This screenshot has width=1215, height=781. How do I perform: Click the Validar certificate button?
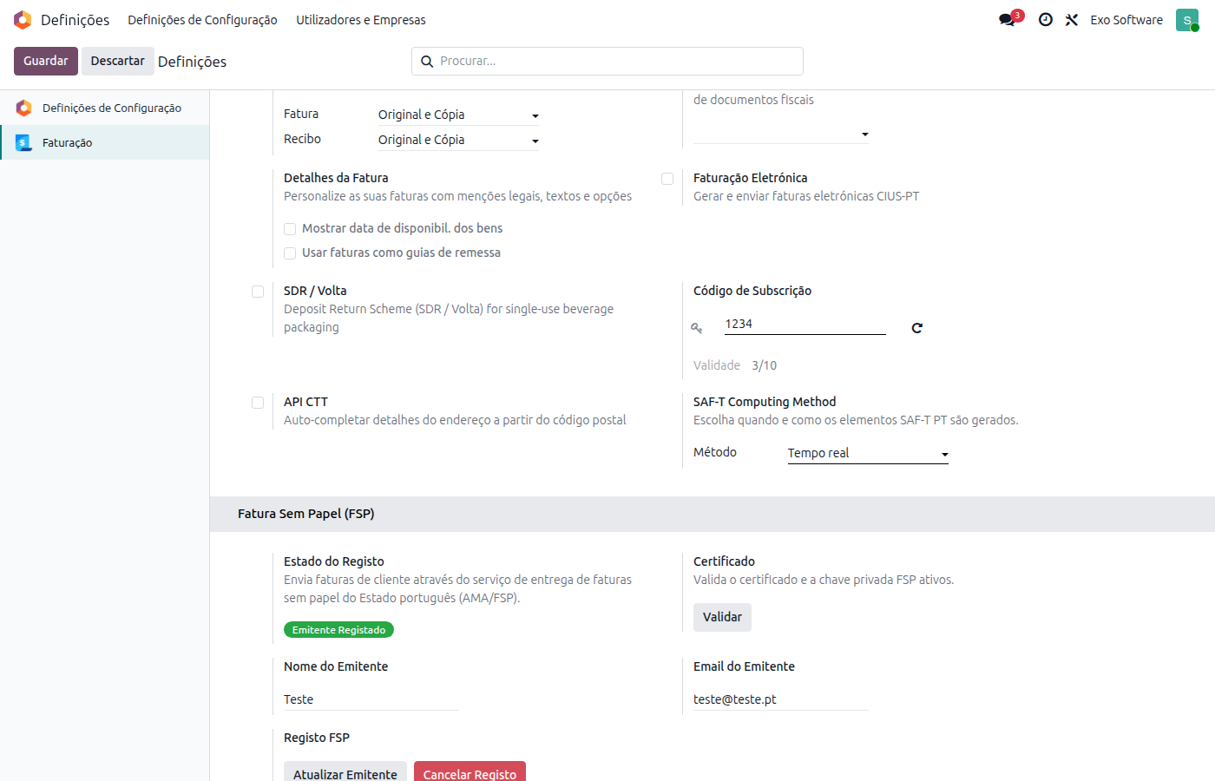coord(722,617)
